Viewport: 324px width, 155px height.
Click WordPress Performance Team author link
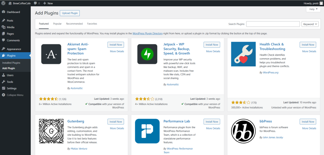[x=178, y=151]
